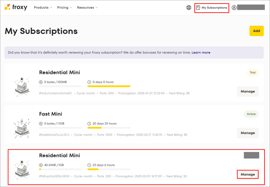This screenshot has width=270, height=187.
Task: Click the Trial Residential Mini house illustration
Action: tap(22, 87)
